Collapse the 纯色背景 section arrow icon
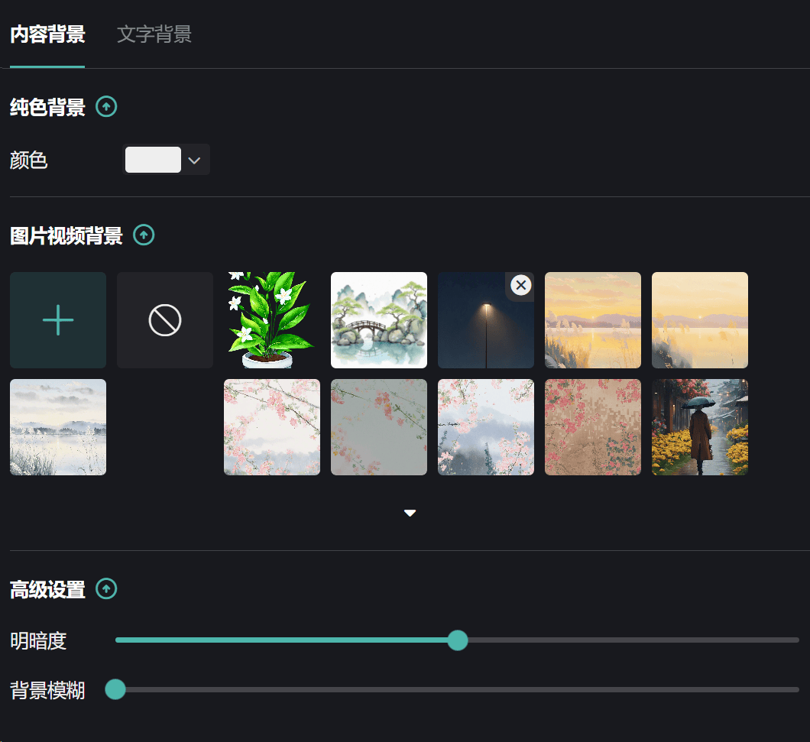The width and height of the screenshot is (810, 742). point(106,107)
